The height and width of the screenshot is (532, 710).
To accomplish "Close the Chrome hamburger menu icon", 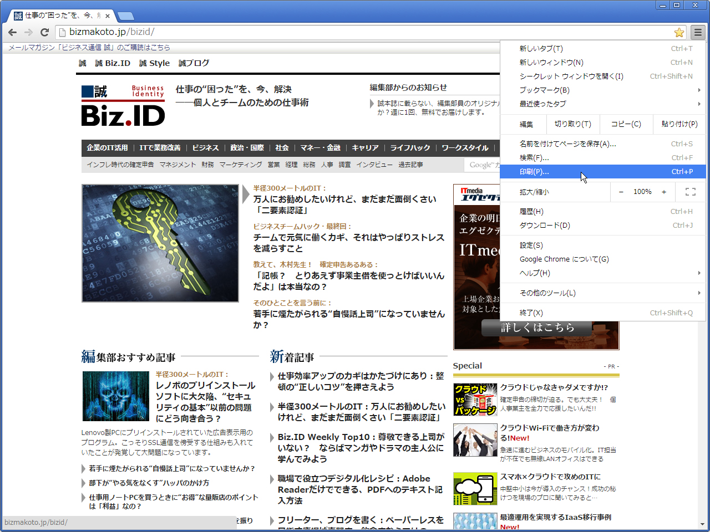I will (x=698, y=32).
